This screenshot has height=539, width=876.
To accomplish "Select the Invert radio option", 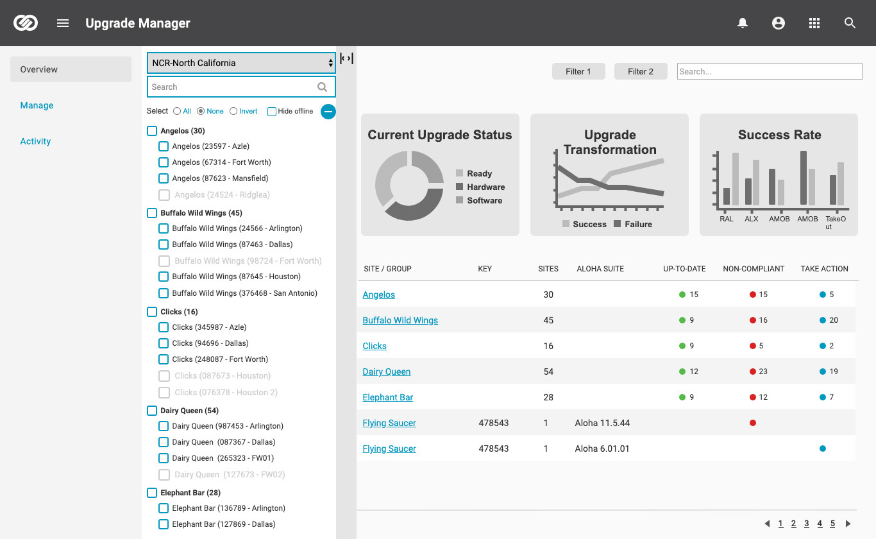I will [x=233, y=111].
